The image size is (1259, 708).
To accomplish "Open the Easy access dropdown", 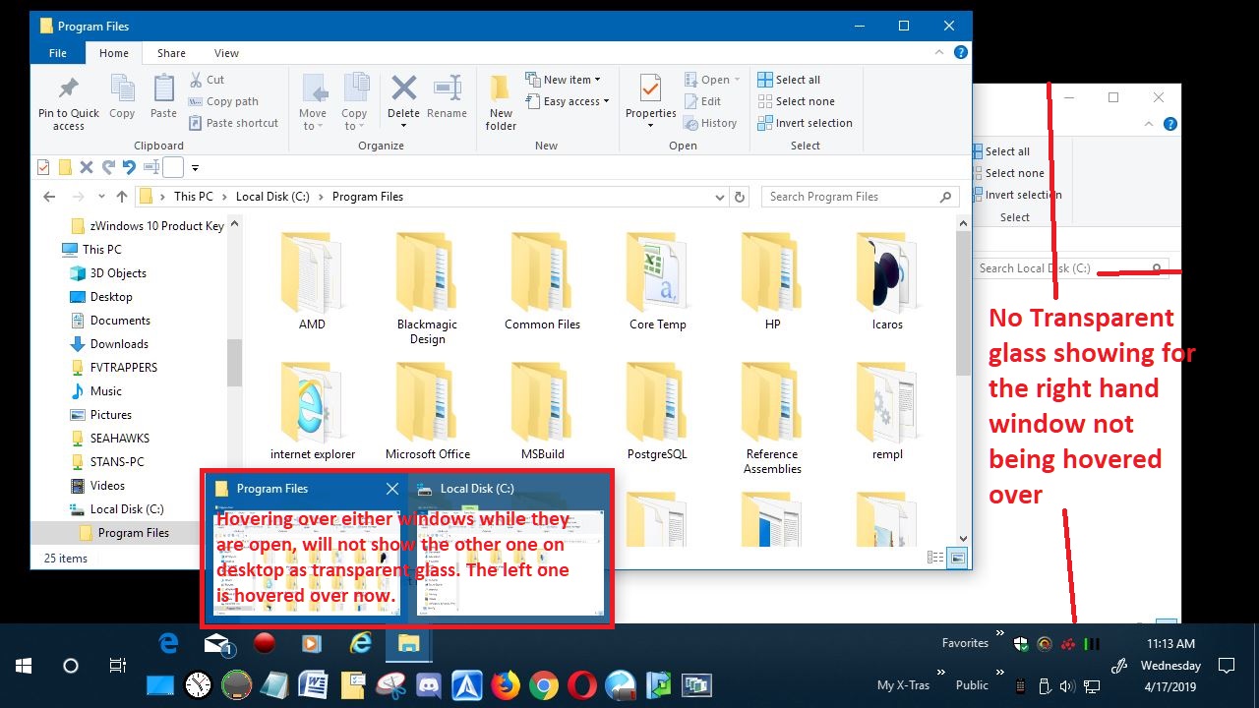I will 567,101.
